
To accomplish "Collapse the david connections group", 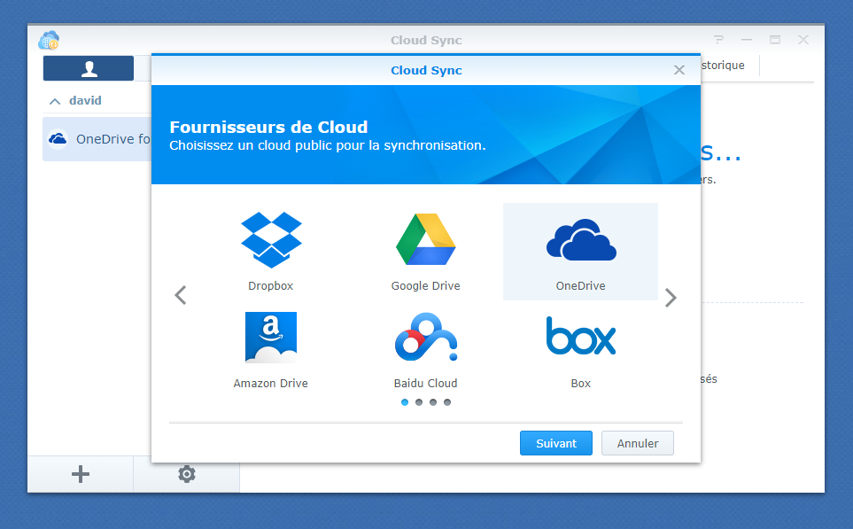I will 55,101.
